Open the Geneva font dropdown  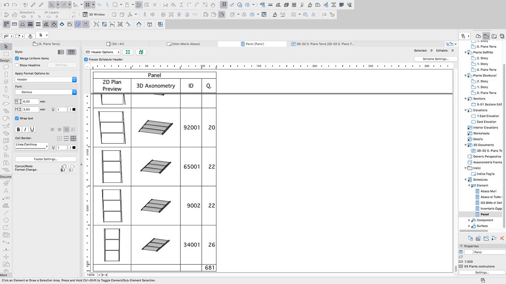(46, 91)
